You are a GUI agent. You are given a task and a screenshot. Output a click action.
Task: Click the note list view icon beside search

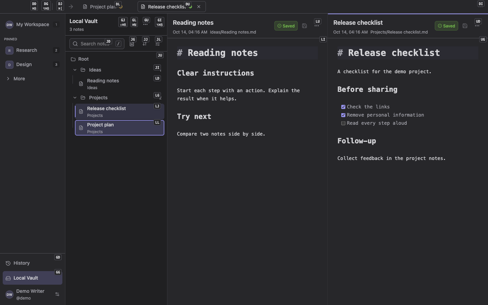click(132, 44)
